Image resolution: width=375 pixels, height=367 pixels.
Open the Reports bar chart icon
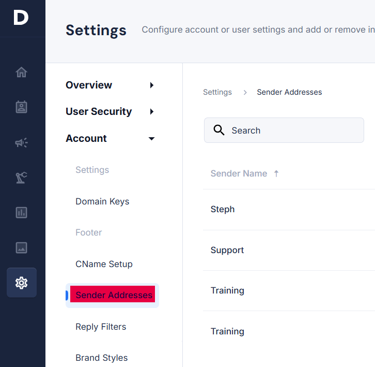21,213
